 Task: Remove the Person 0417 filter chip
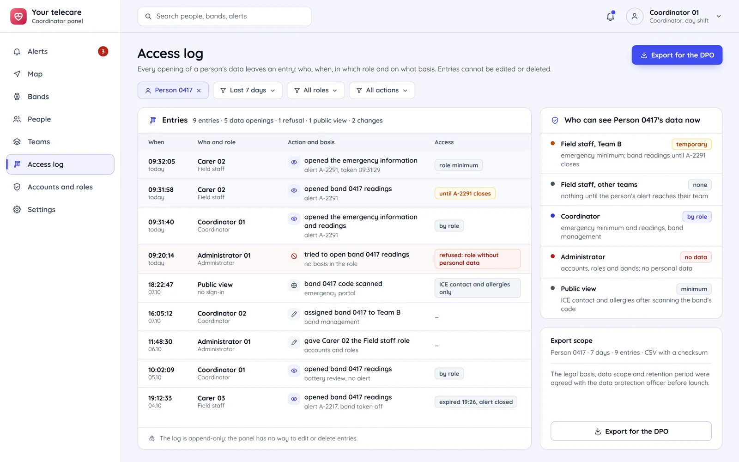[199, 91]
